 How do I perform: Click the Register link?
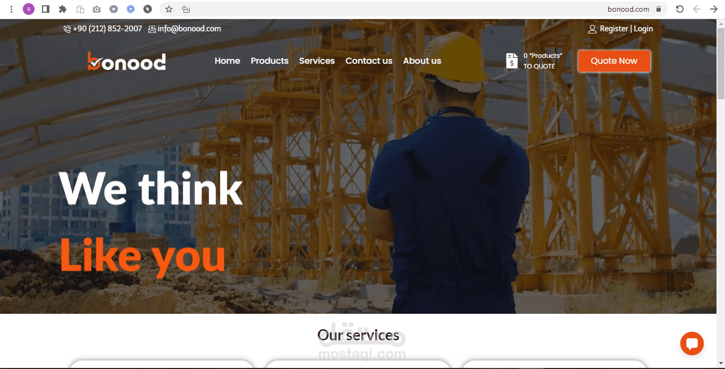point(614,29)
